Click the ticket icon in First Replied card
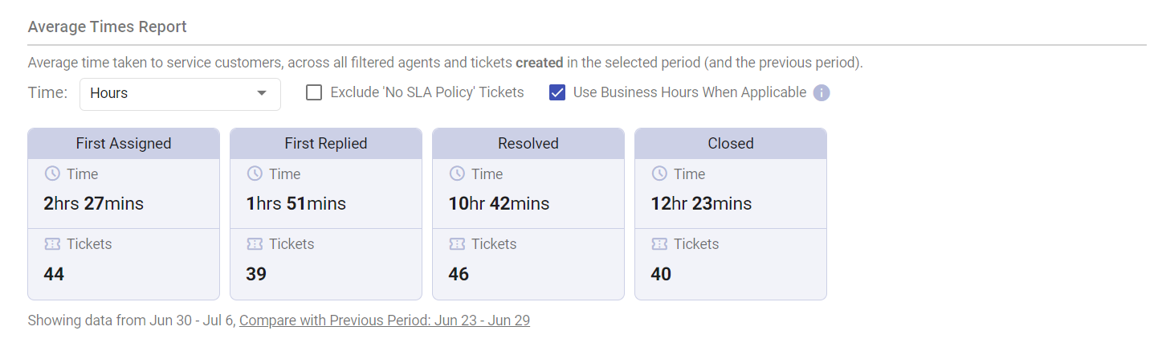This screenshot has width=1162, height=347. (255, 243)
